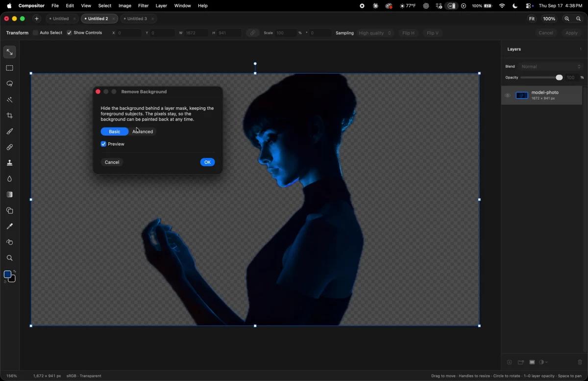
Task: Select the paintbrush tool
Action: [x=9, y=131]
